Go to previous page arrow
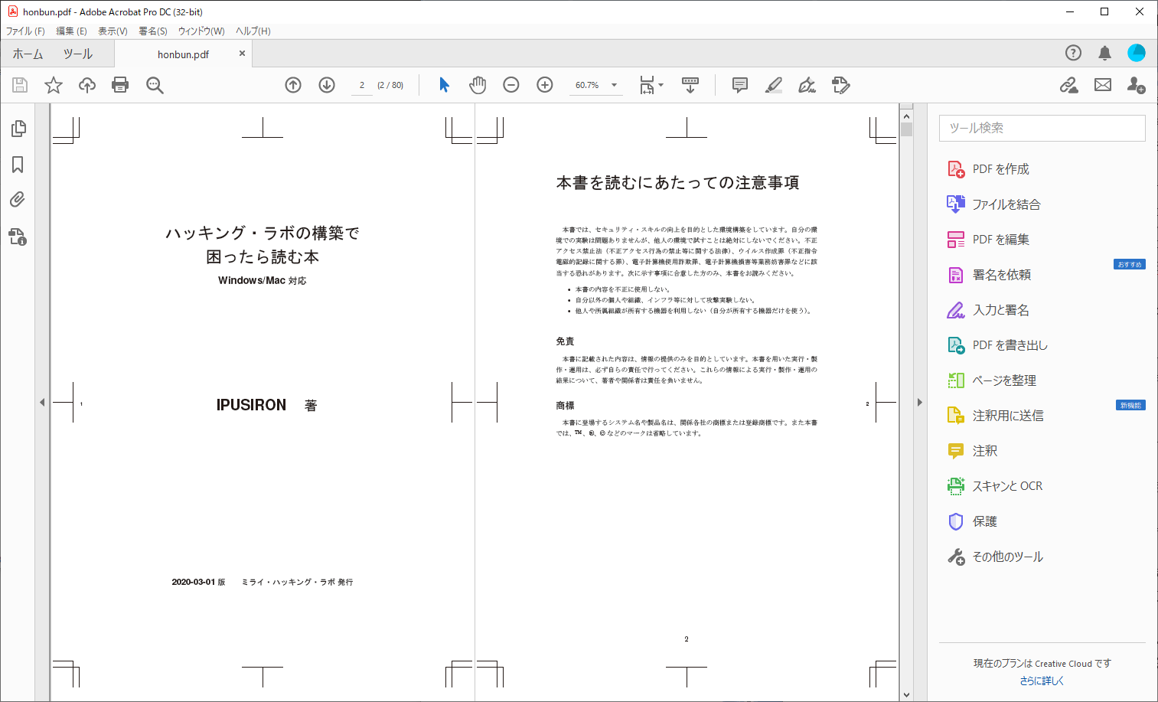1158x702 pixels. (x=293, y=85)
